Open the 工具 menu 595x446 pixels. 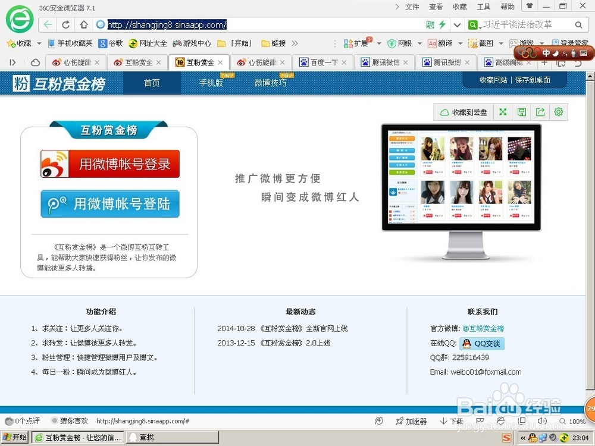pos(483,7)
